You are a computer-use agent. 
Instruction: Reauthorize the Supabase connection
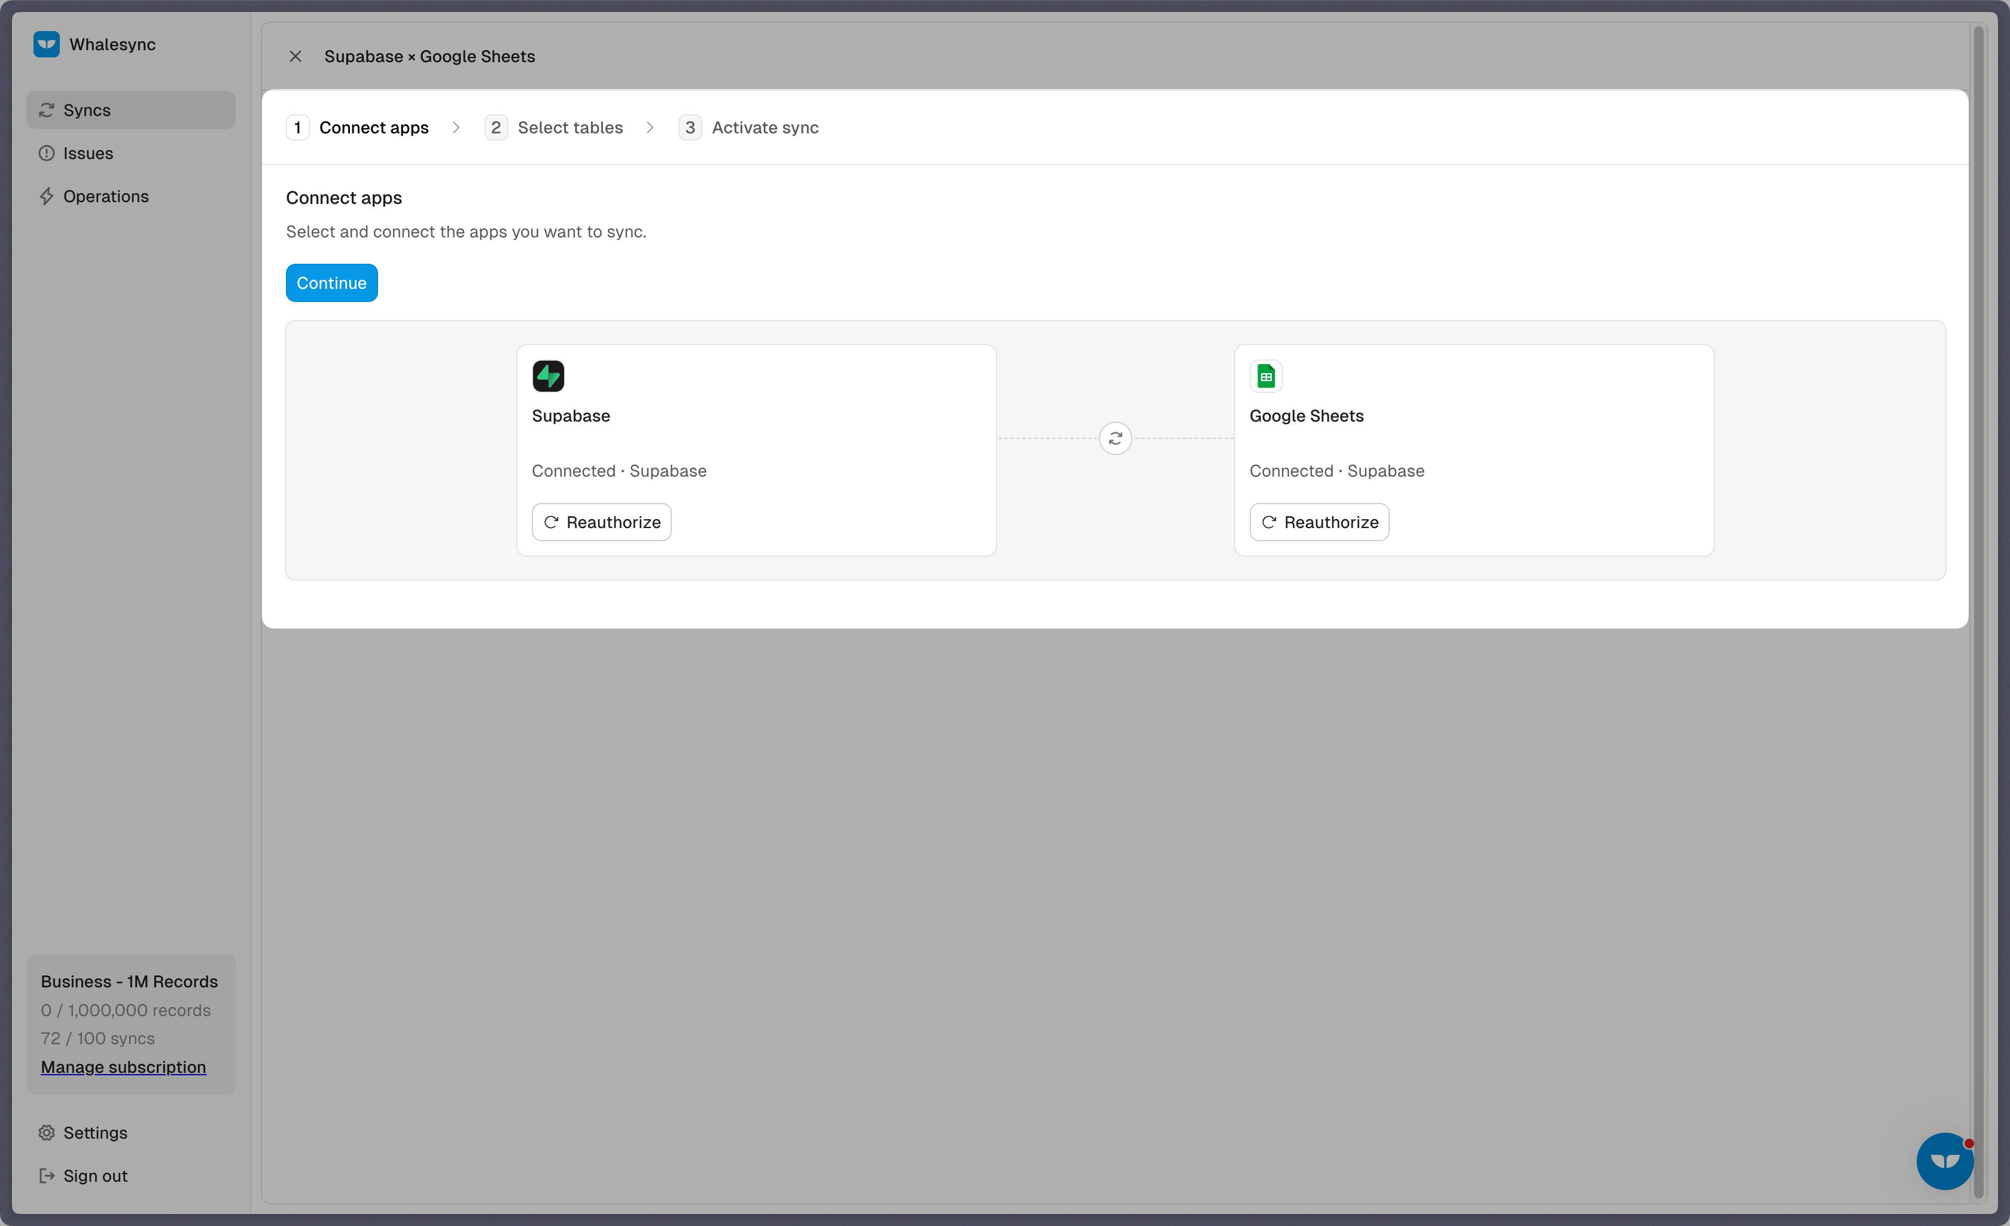click(602, 522)
